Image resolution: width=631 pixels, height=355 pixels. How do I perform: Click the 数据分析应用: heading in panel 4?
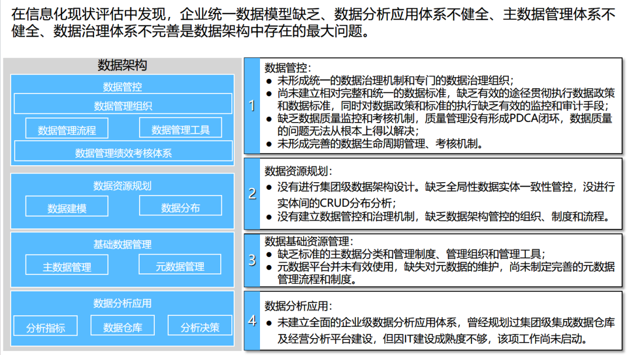298,306
